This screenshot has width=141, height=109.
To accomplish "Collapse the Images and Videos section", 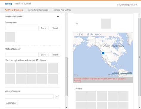I will (x=58, y=16).
